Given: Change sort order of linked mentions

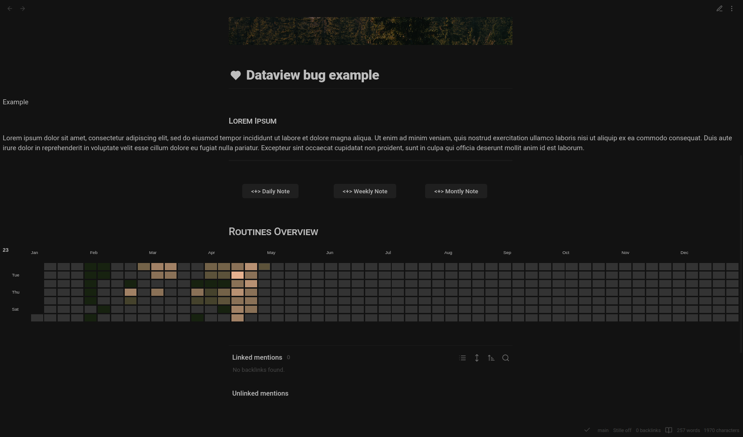Looking at the screenshot, I should point(491,358).
